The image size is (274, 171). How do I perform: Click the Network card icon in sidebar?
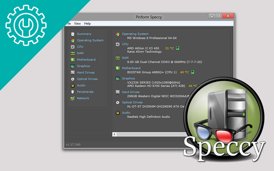click(73, 98)
